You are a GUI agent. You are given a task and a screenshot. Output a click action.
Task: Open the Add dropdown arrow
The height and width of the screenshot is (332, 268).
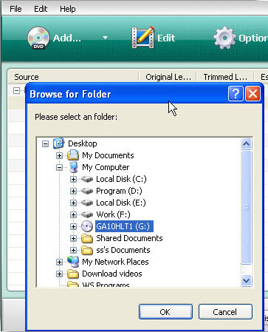106,38
